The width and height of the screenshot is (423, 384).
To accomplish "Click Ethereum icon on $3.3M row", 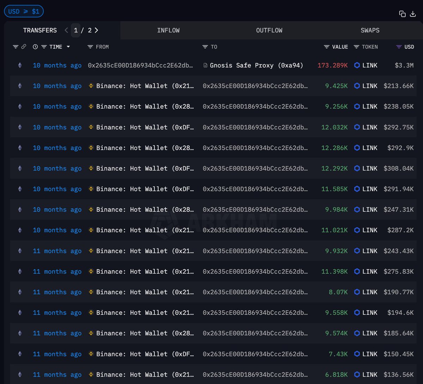I will 20,65.
